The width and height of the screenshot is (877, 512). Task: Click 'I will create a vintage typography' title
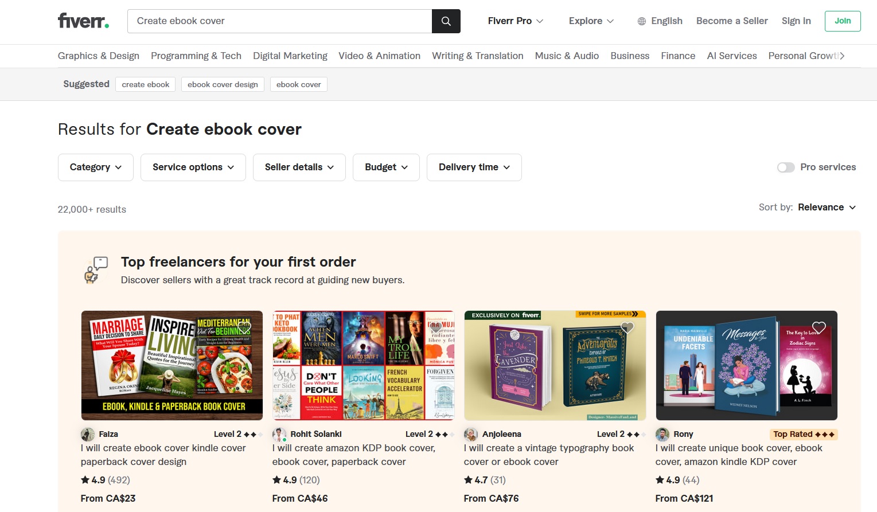pyautogui.click(x=549, y=455)
